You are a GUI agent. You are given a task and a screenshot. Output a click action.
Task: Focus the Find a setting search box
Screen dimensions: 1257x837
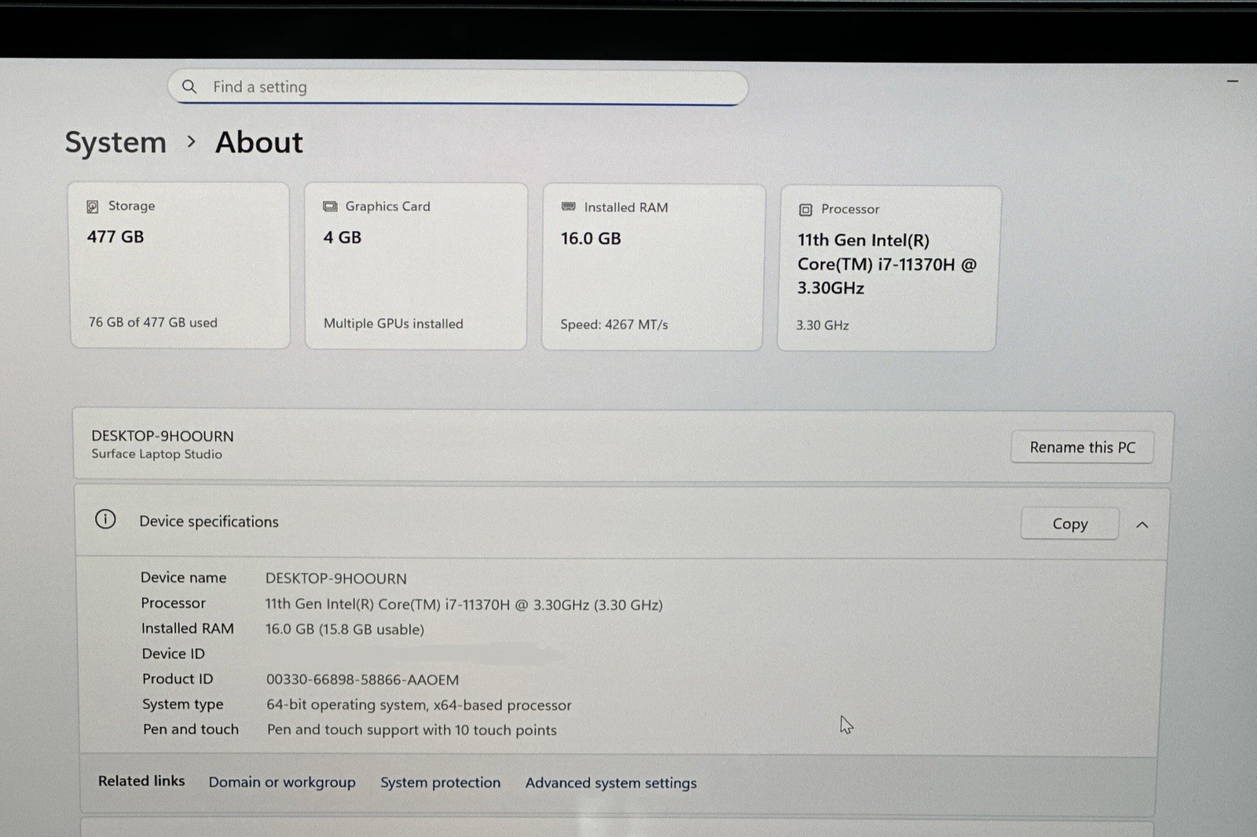click(x=457, y=87)
